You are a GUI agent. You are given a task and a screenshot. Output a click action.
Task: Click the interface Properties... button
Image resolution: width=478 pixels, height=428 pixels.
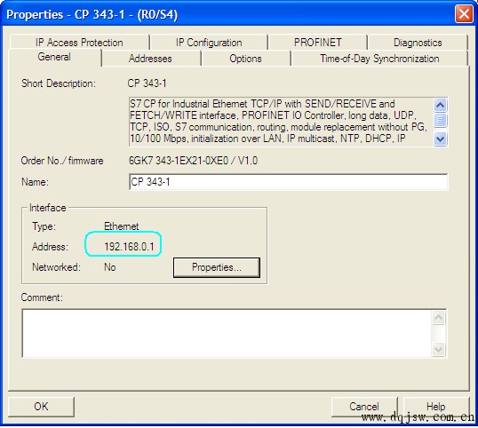(217, 267)
